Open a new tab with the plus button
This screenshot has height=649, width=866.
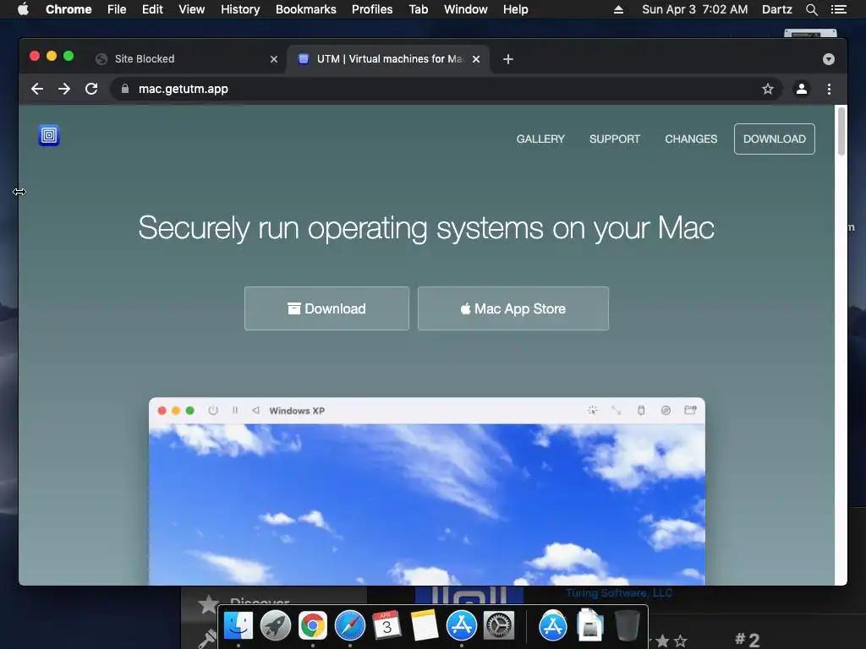tap(508, 59)
